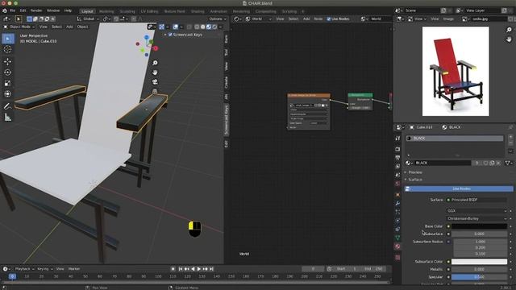Screen dimensions: 516x290
Task: Click the image editor pan hand icon
Action: tap(509, 39)
